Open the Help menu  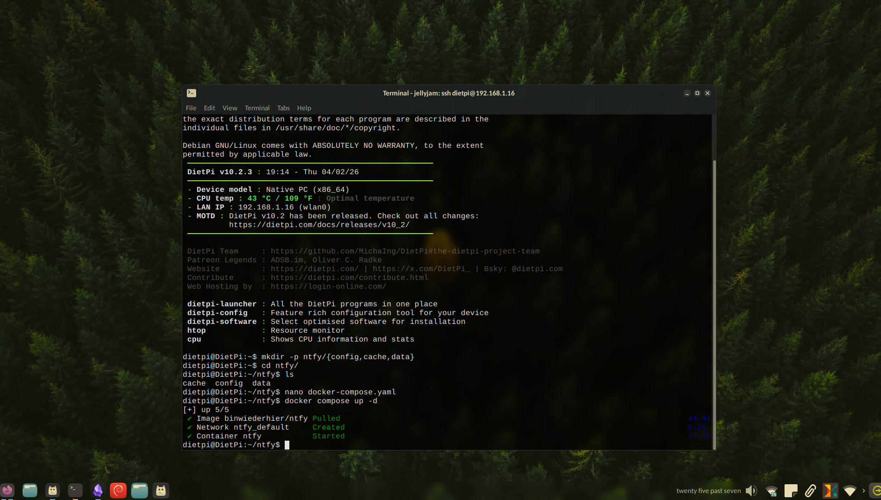[x=304, y=108]
